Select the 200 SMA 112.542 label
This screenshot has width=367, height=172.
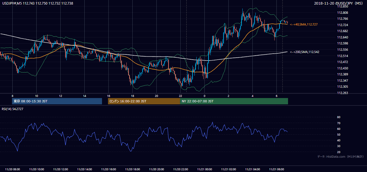305,52
